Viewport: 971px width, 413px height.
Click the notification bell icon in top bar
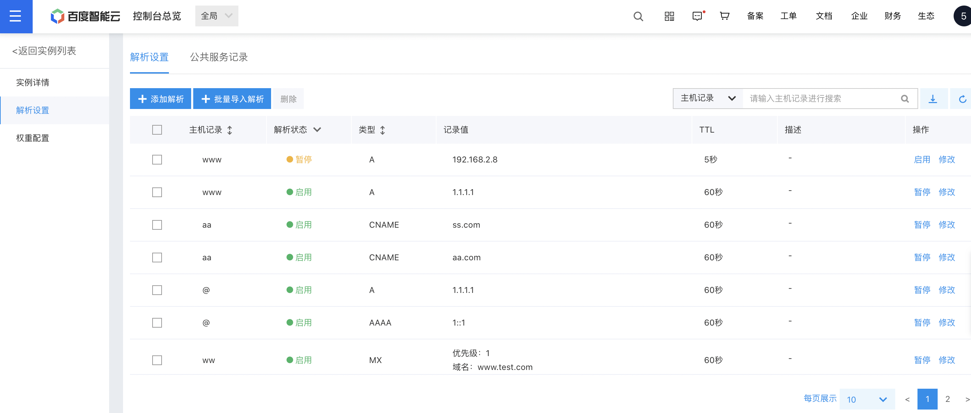point(697,16)
